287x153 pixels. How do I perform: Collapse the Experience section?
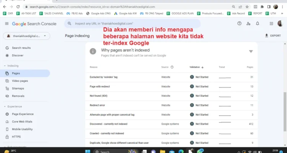[x=13, y=106]
